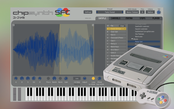Switch to the MATRIX tab
174x109 pixels.
point(129,18)
